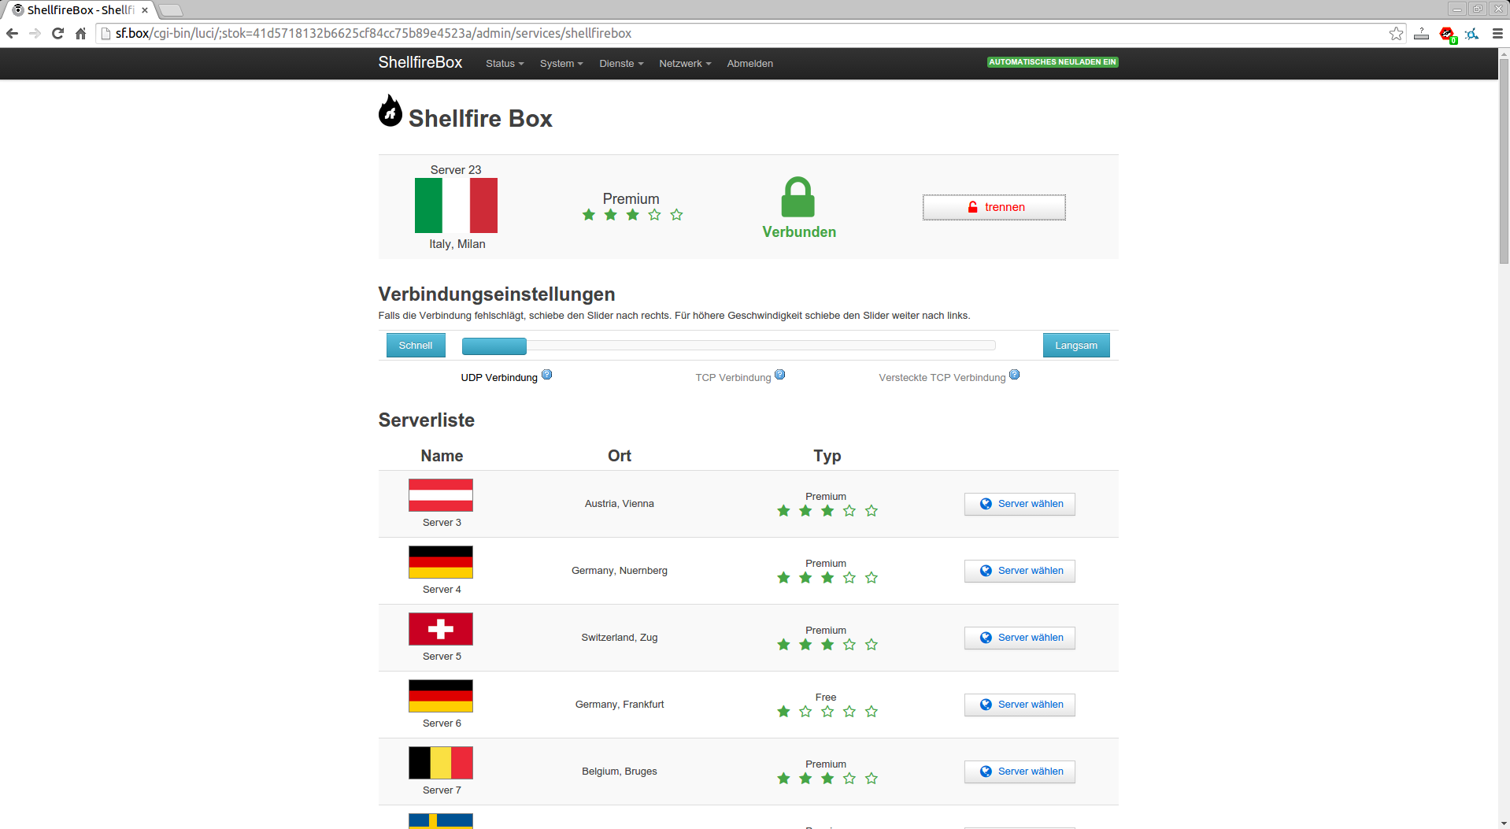Click the ShellfireBox brand link
This screenshot has height=829, width=1510.
(x=420, y=62)
